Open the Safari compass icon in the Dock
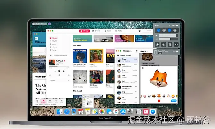 (x=67, y=112)
